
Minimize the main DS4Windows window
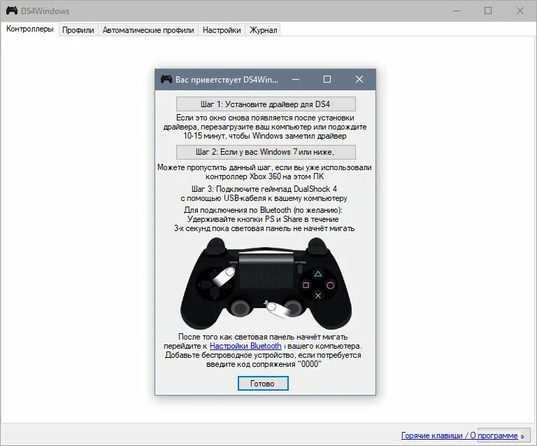457,11
